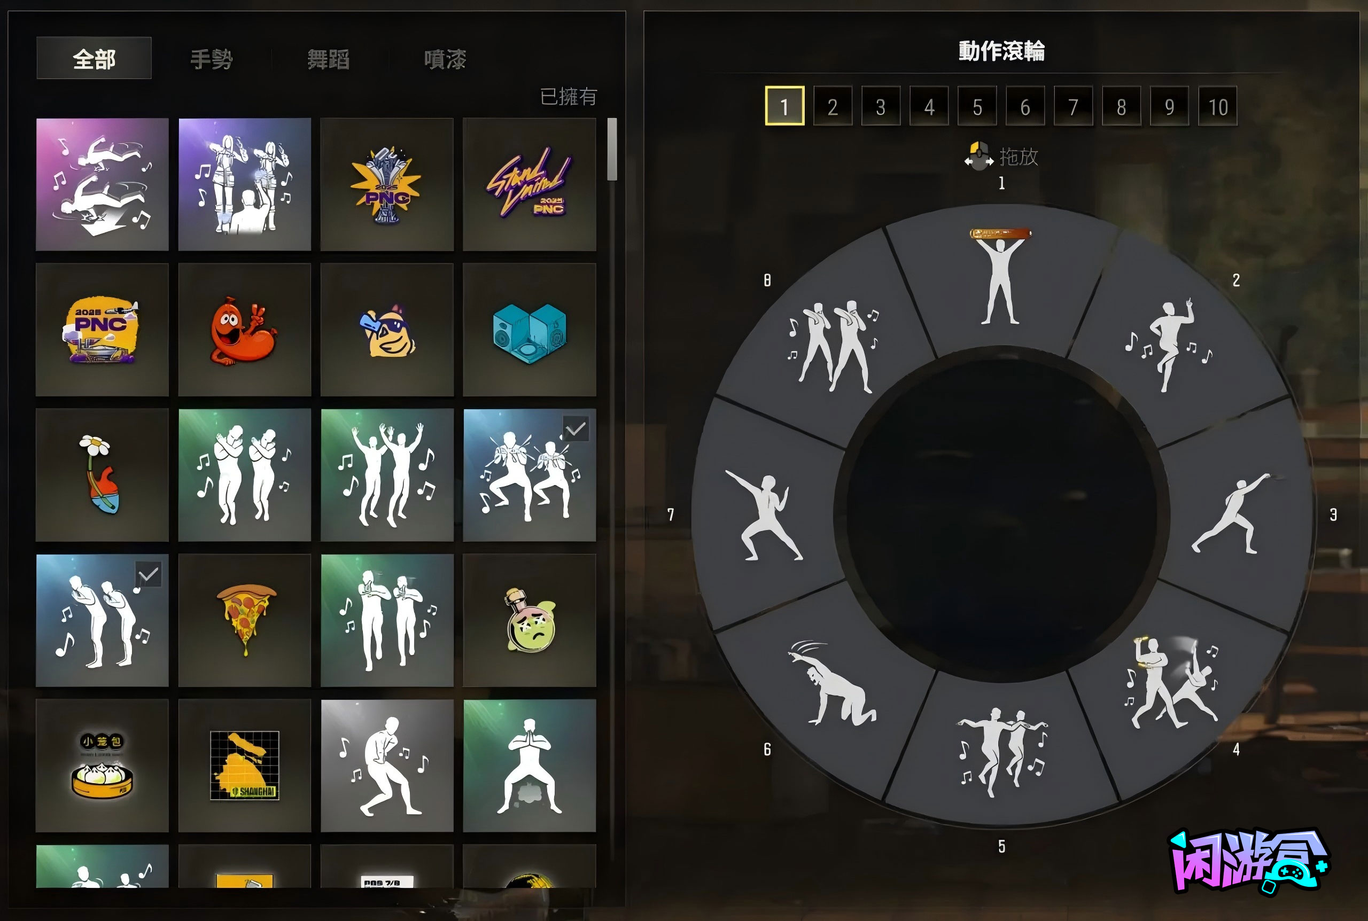This screenshot has height=921, width=1368.
Task: Select the daisy flower heart spray
Action: [102, 474]
